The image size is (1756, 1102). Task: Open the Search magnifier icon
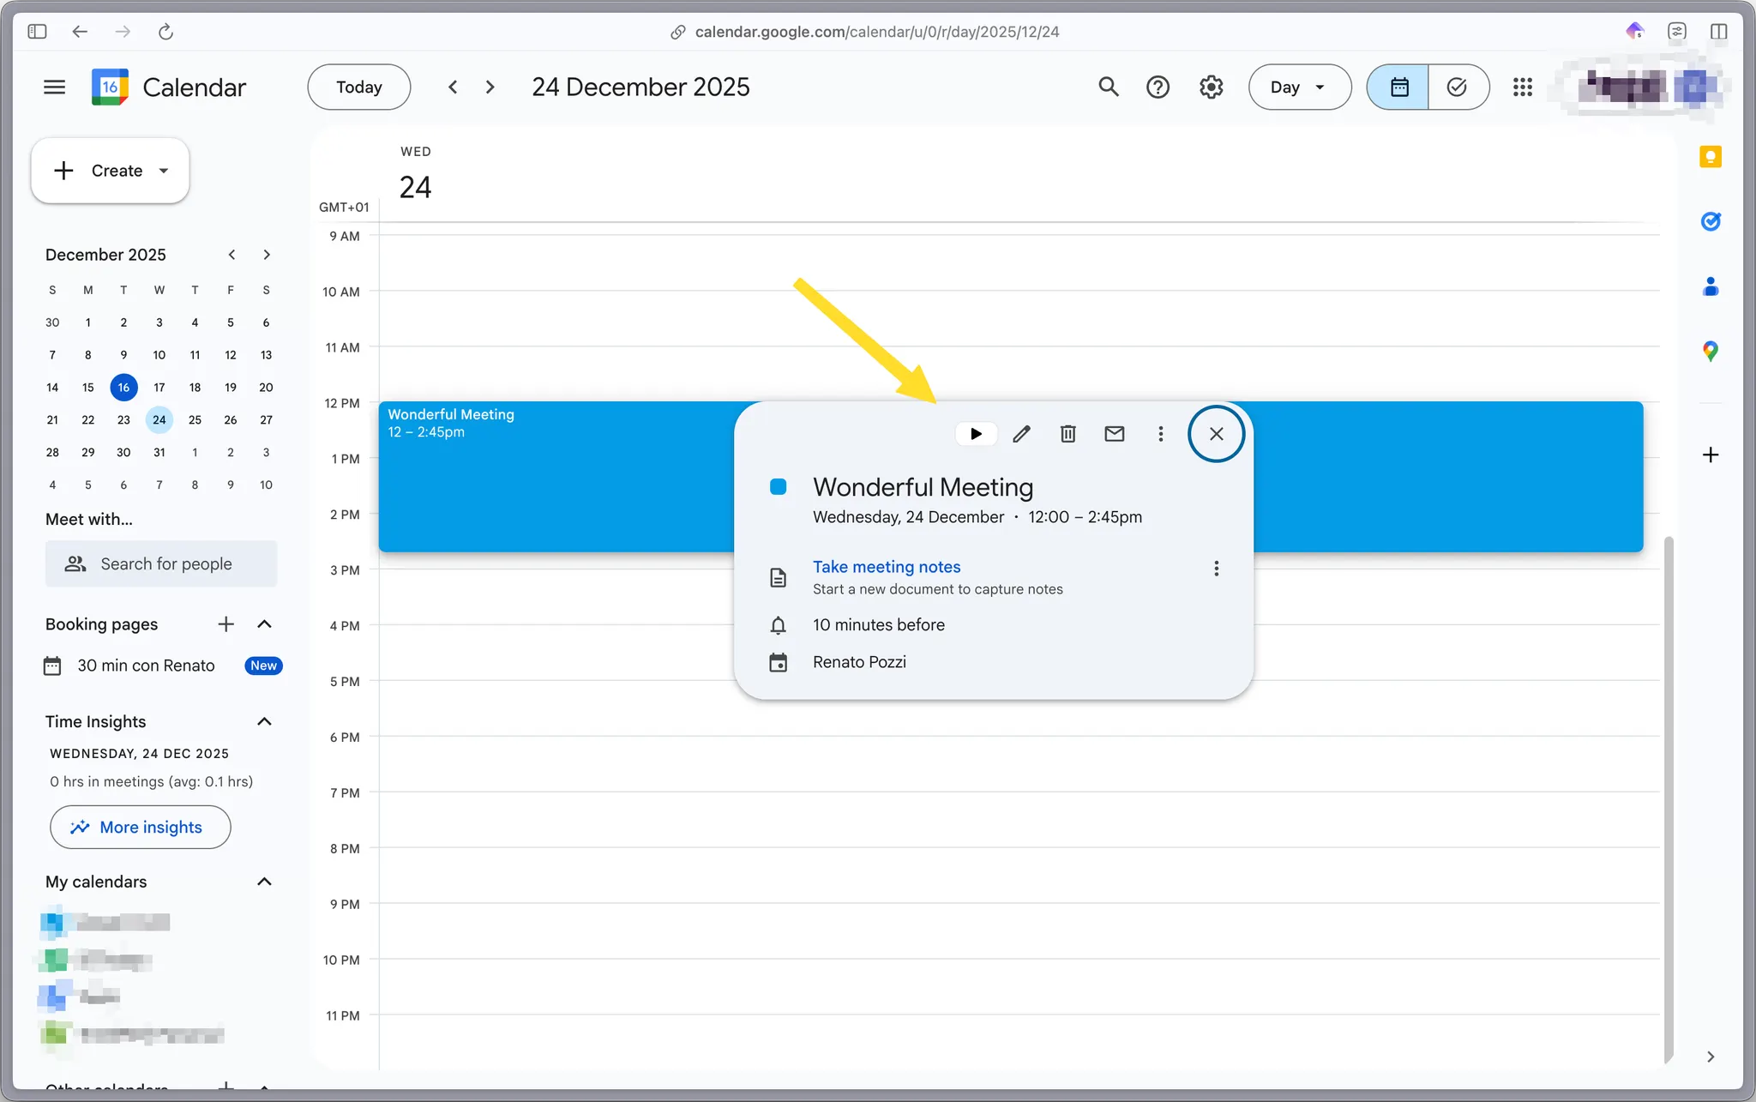(1109, 87)
